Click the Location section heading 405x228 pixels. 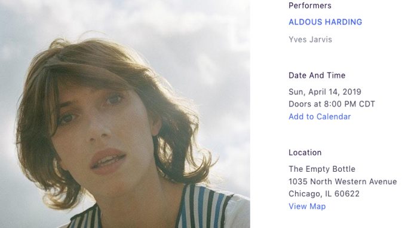point(305,153)
